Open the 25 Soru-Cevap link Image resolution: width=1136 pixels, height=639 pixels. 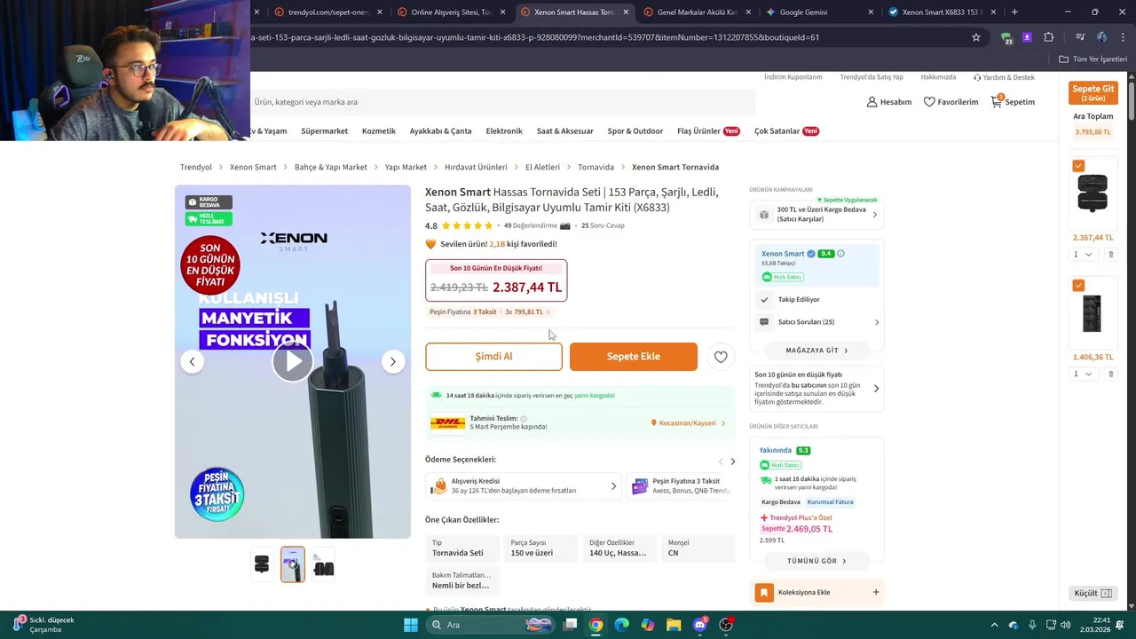coord(603,225)
